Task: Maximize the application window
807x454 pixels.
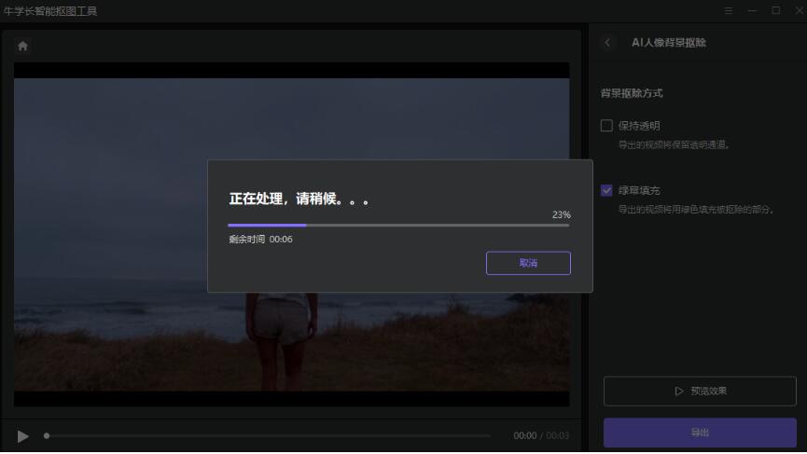Action: point(775,10)
